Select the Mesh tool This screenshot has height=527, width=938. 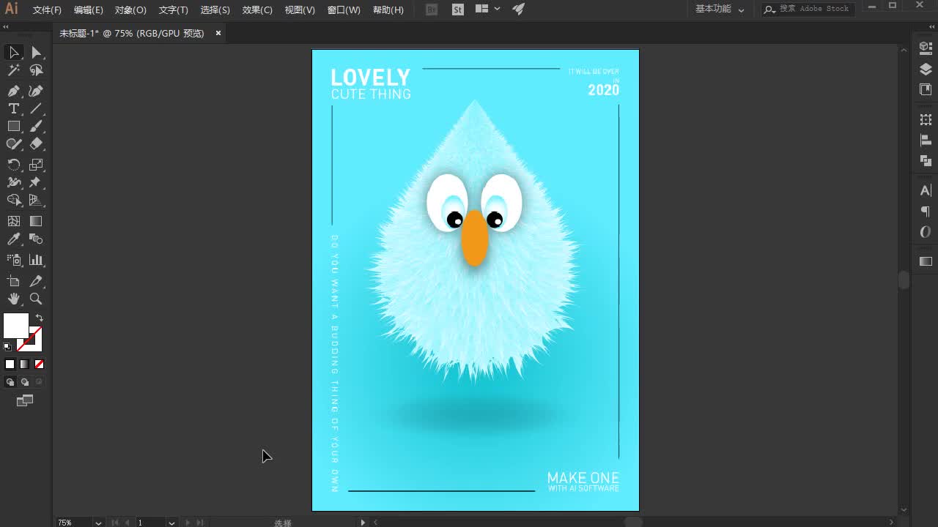click(x=14, y=221)
